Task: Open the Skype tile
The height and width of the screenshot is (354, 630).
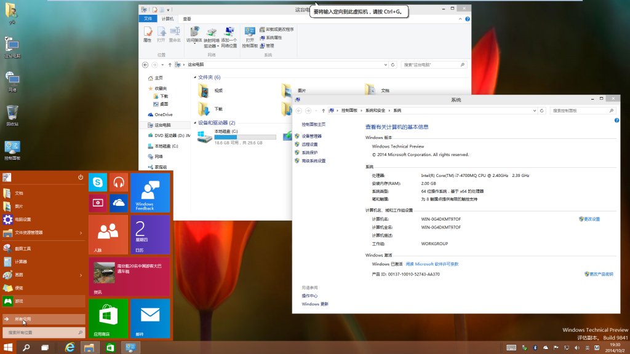Action: 98,182
